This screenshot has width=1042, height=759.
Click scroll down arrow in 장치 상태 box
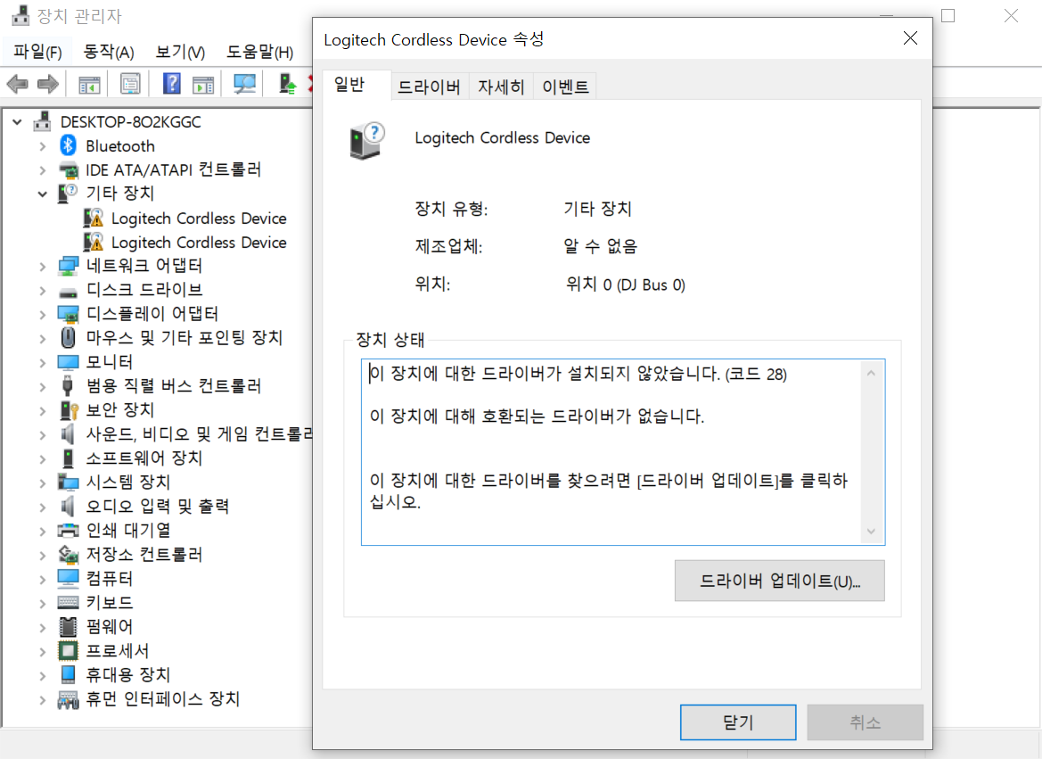click(871, 532)
